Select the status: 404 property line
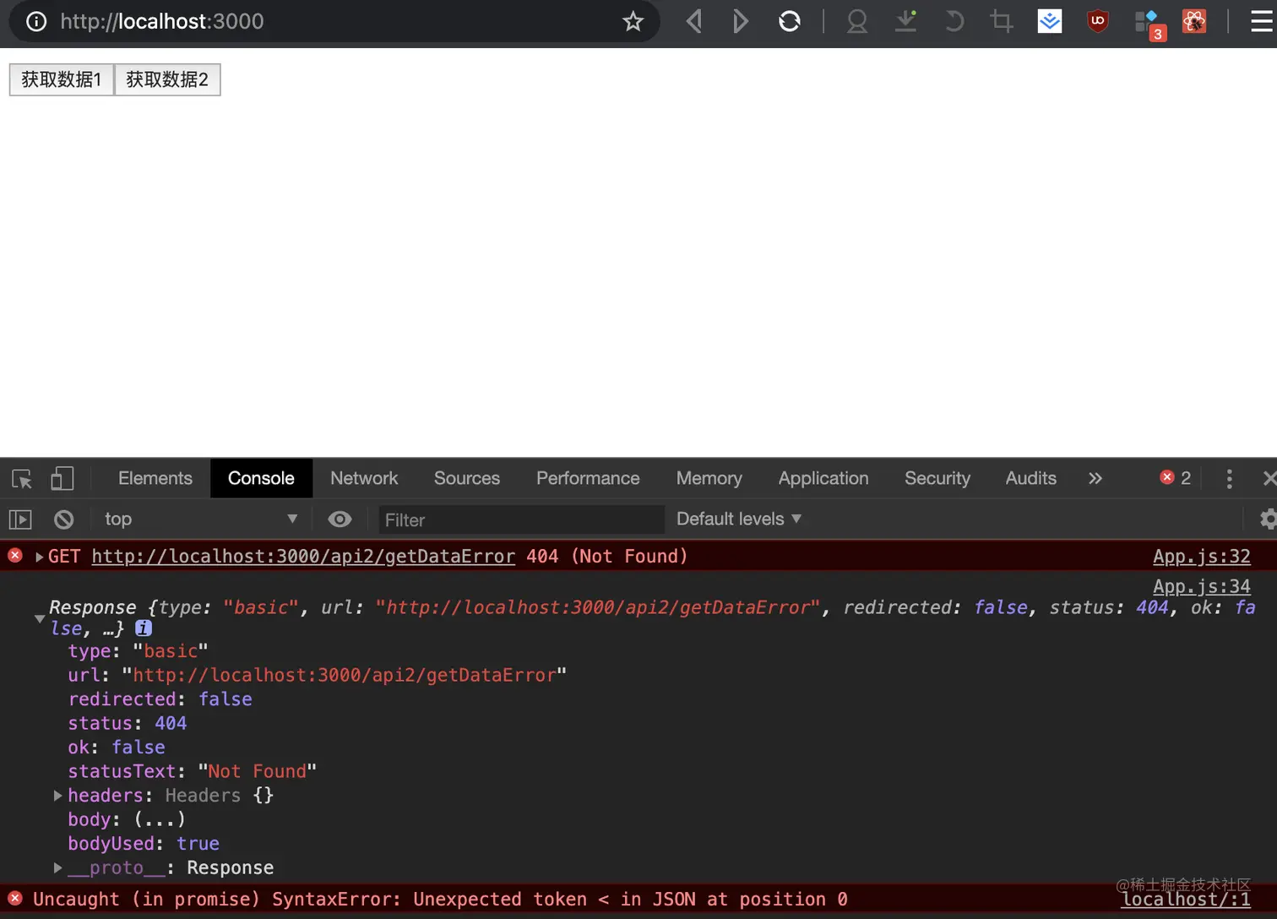The height and width of the screenshot is (919, 1277). (x=128, y=723)
